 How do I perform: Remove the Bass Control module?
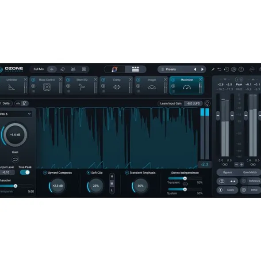coord(60,79)
